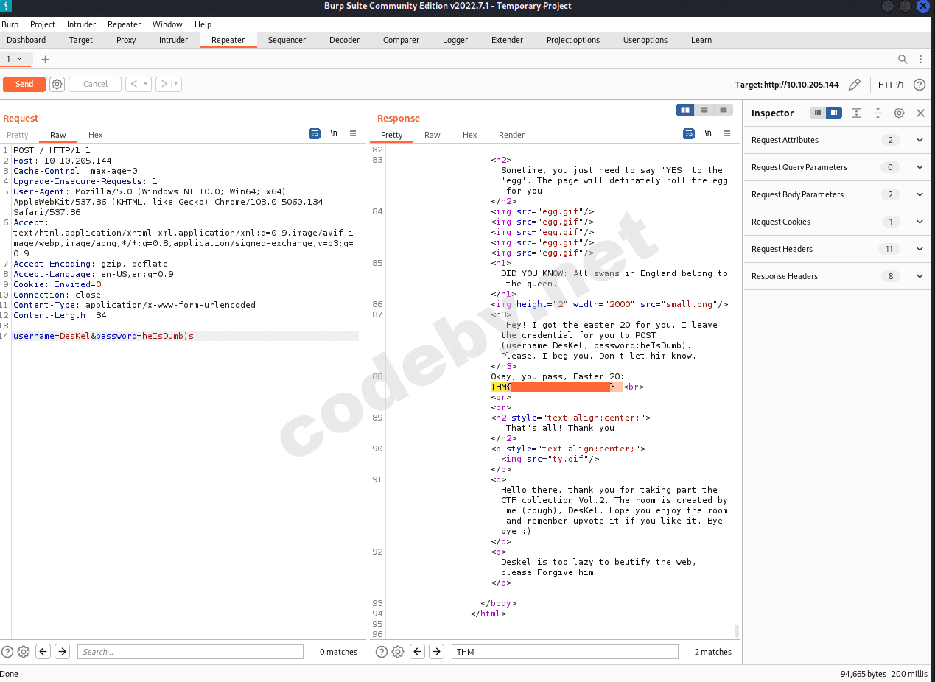Expand Request Cookies section

[x=920, y=222]
